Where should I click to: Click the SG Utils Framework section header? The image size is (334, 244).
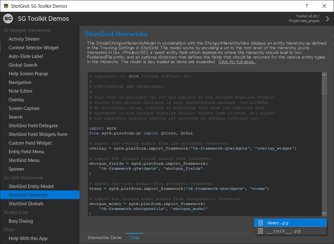[23, 178]
